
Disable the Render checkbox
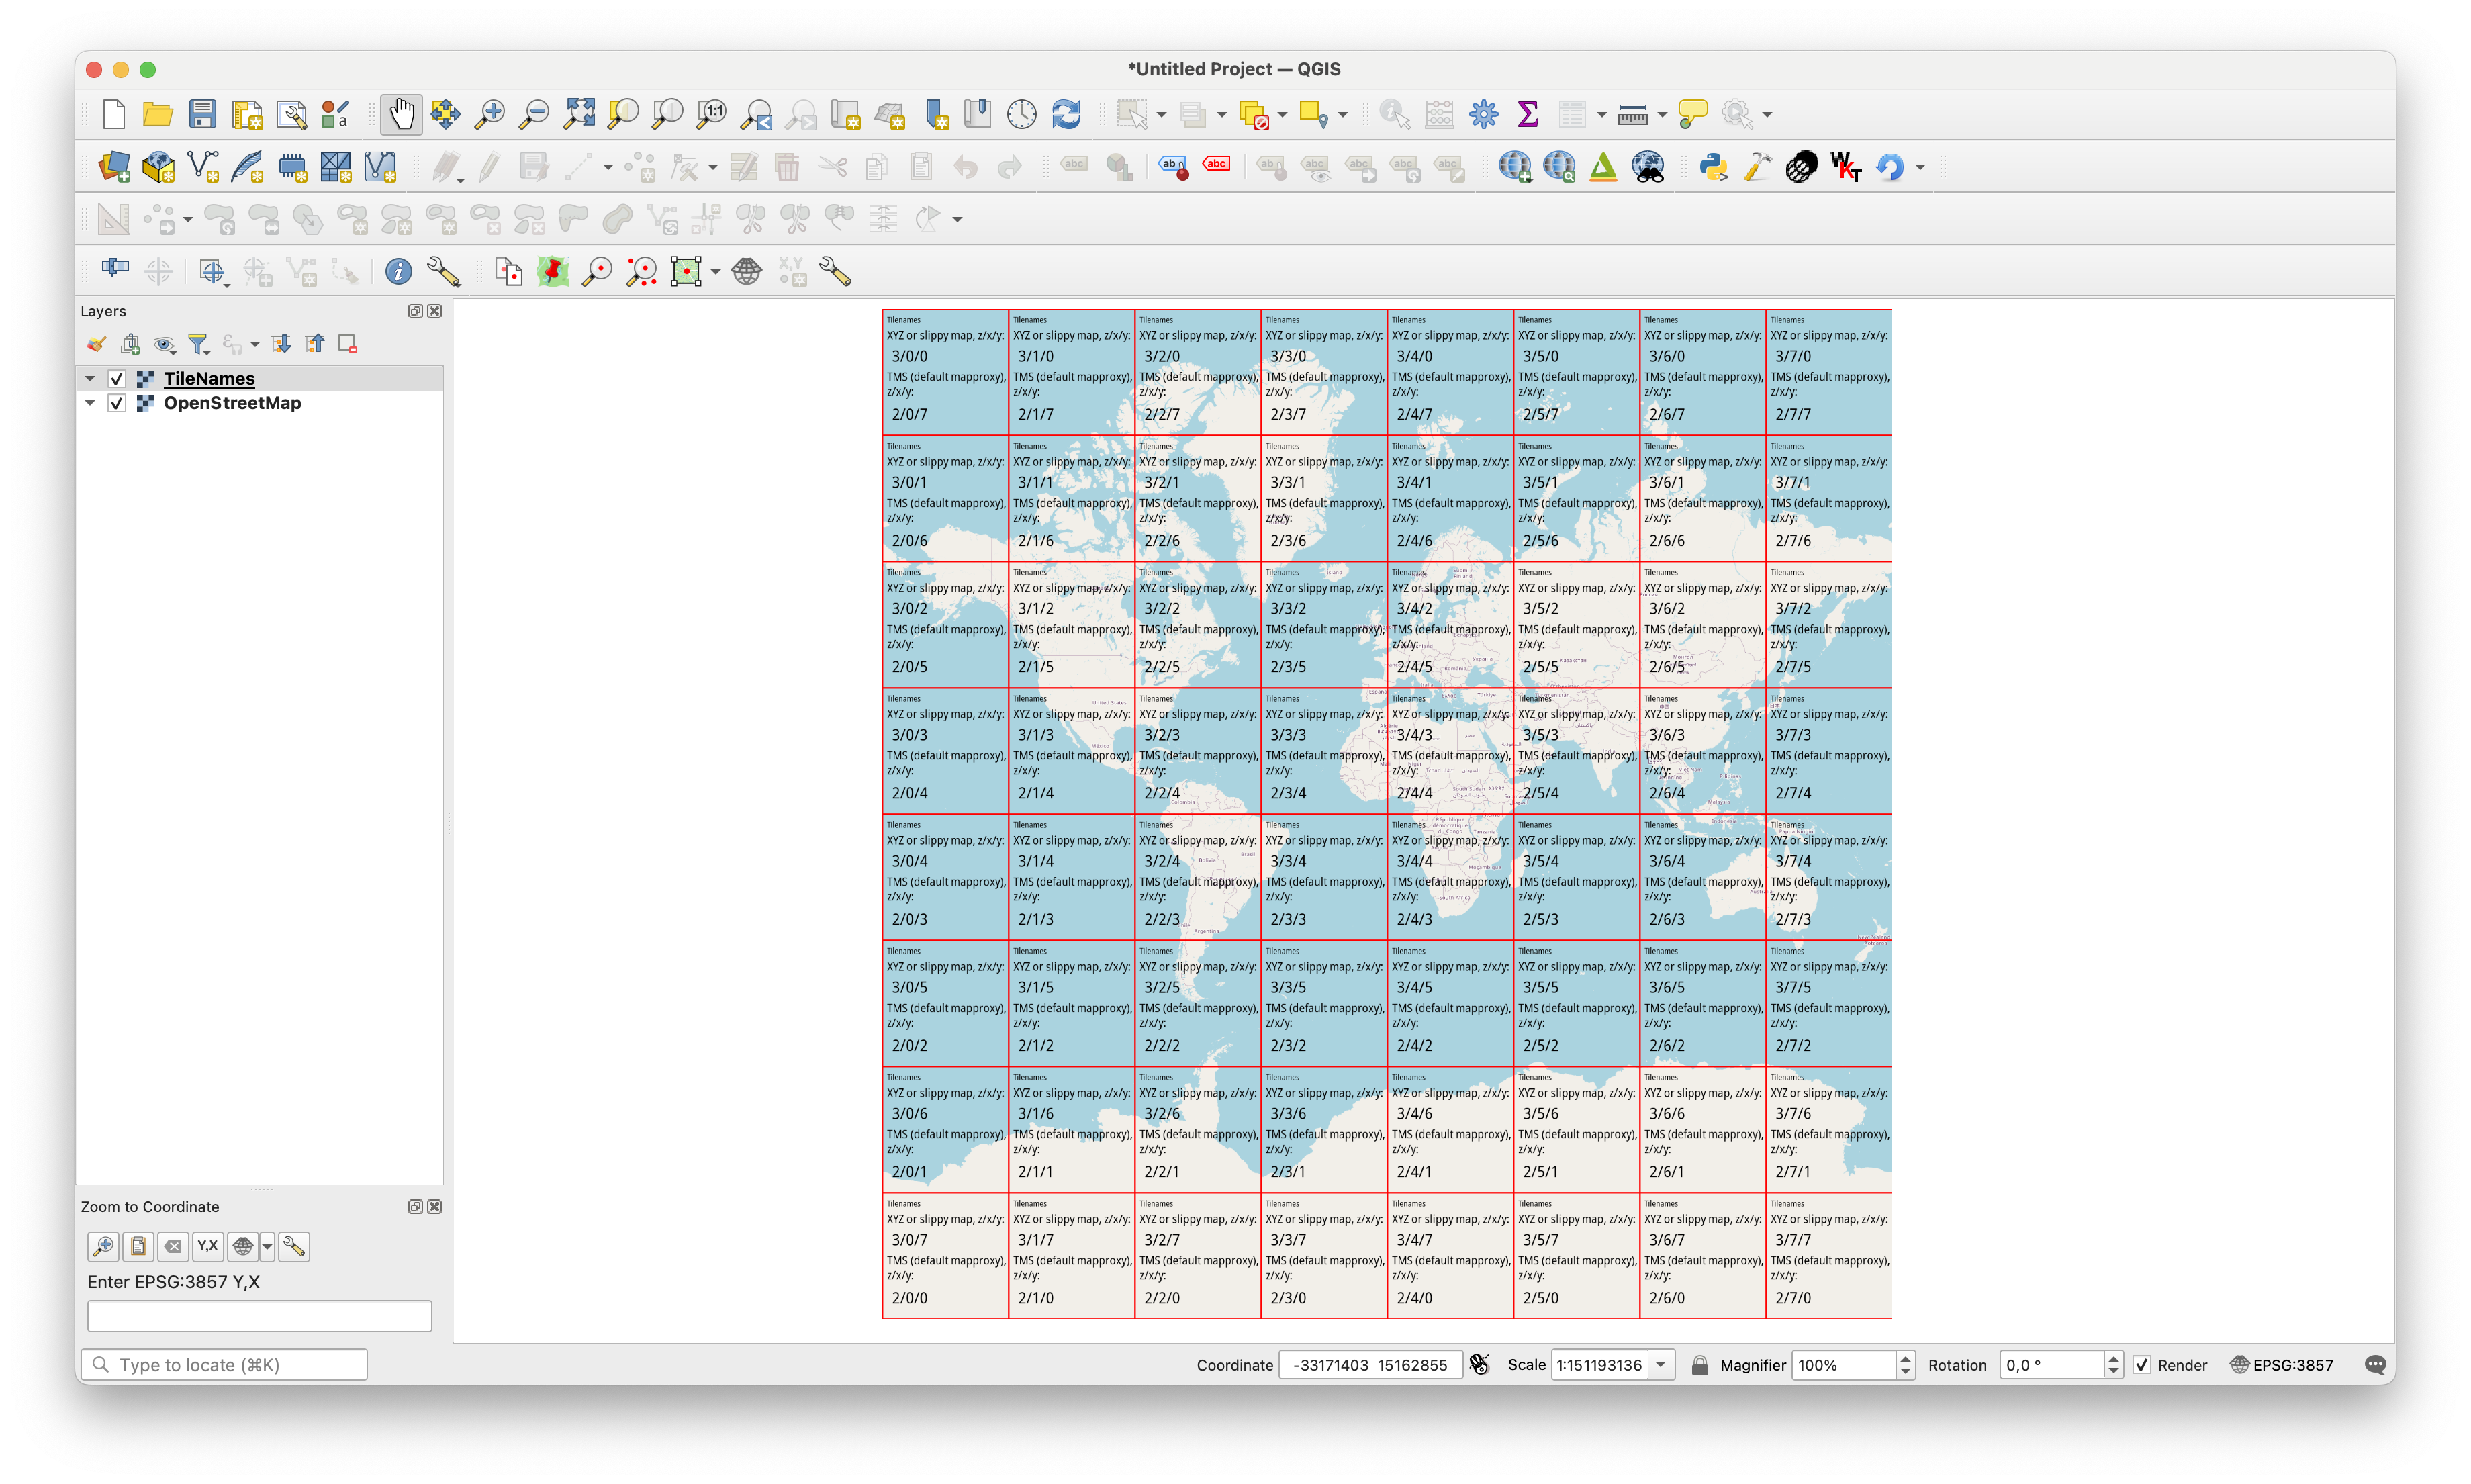(2141, 1365)
